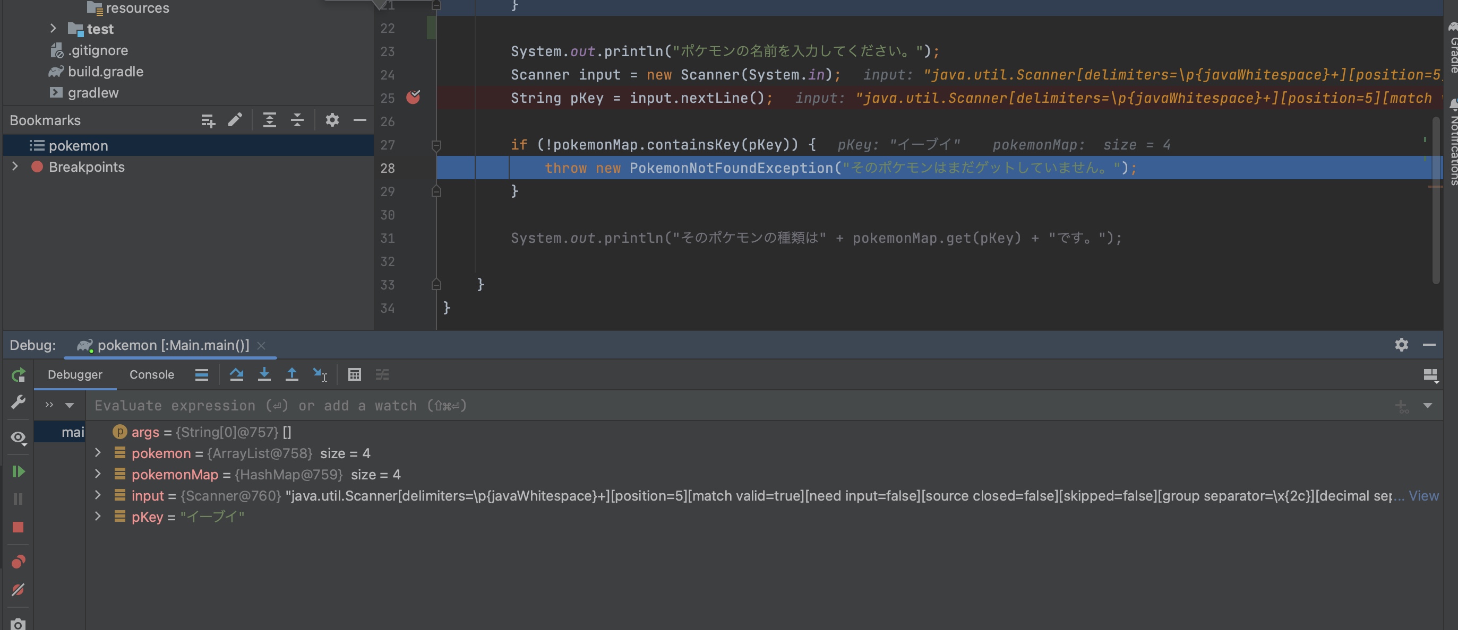The height and width of the screenshot is (630, 1458).
Task: Click the Run to Cursor icon
Action: pyautogui.click(x=320, y=374)
